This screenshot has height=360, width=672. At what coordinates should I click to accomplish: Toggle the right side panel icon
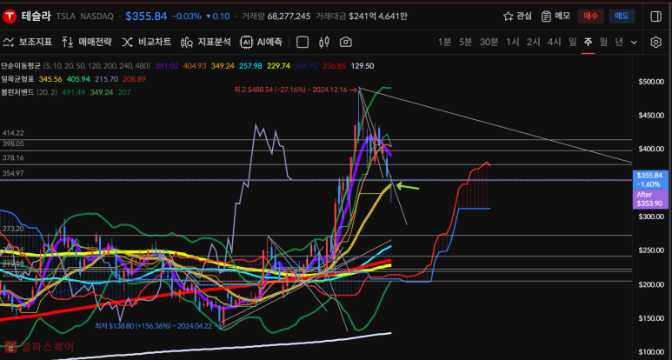(x=655, y=17)
